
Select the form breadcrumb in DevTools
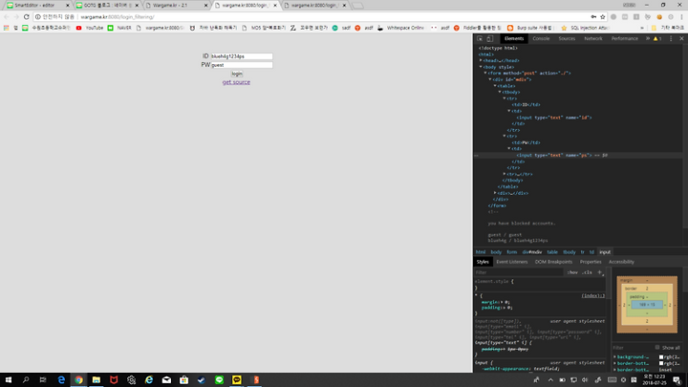tap(511, 252)
